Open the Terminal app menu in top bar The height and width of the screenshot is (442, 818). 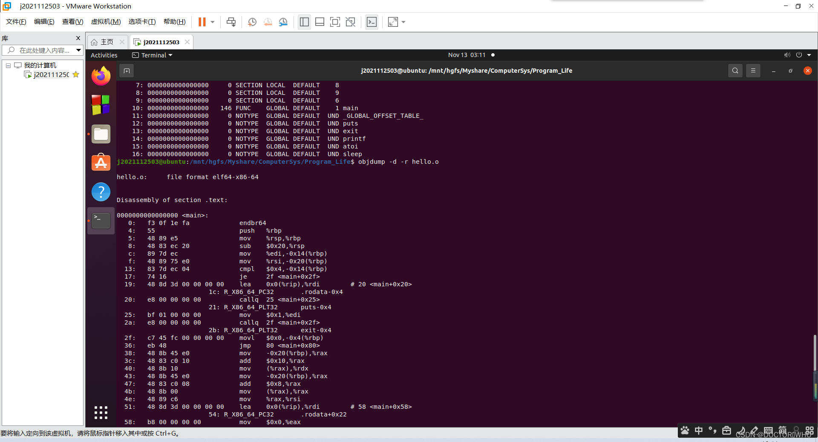coord(152,55)
